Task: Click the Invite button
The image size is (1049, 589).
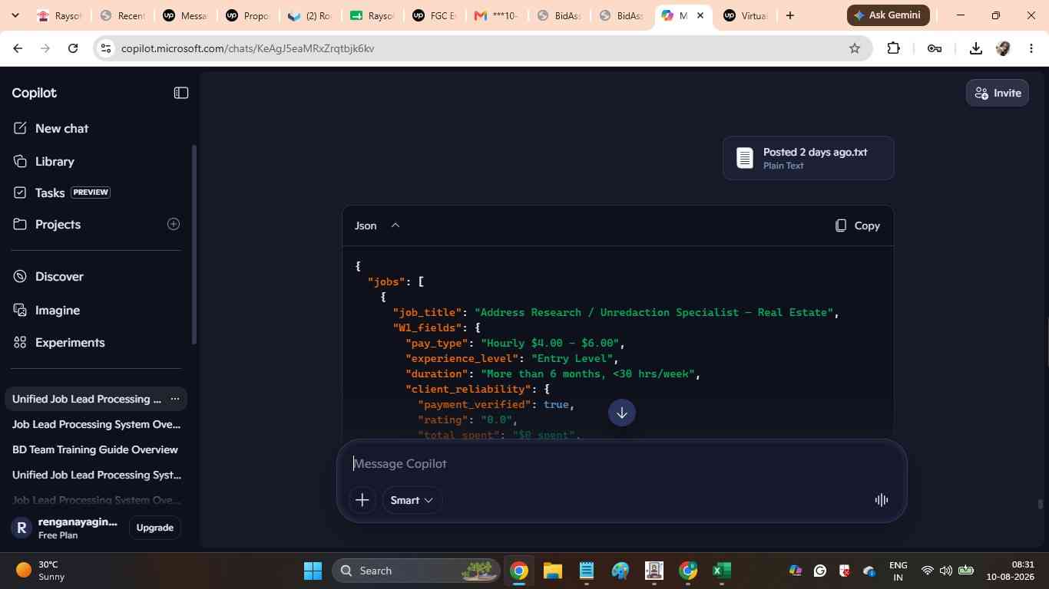Action: [x=998, y=93]
